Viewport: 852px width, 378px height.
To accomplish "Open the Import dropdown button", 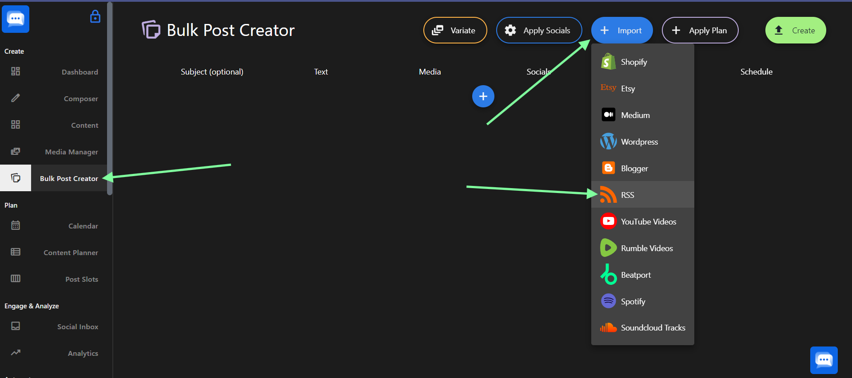I will point(622,30).
